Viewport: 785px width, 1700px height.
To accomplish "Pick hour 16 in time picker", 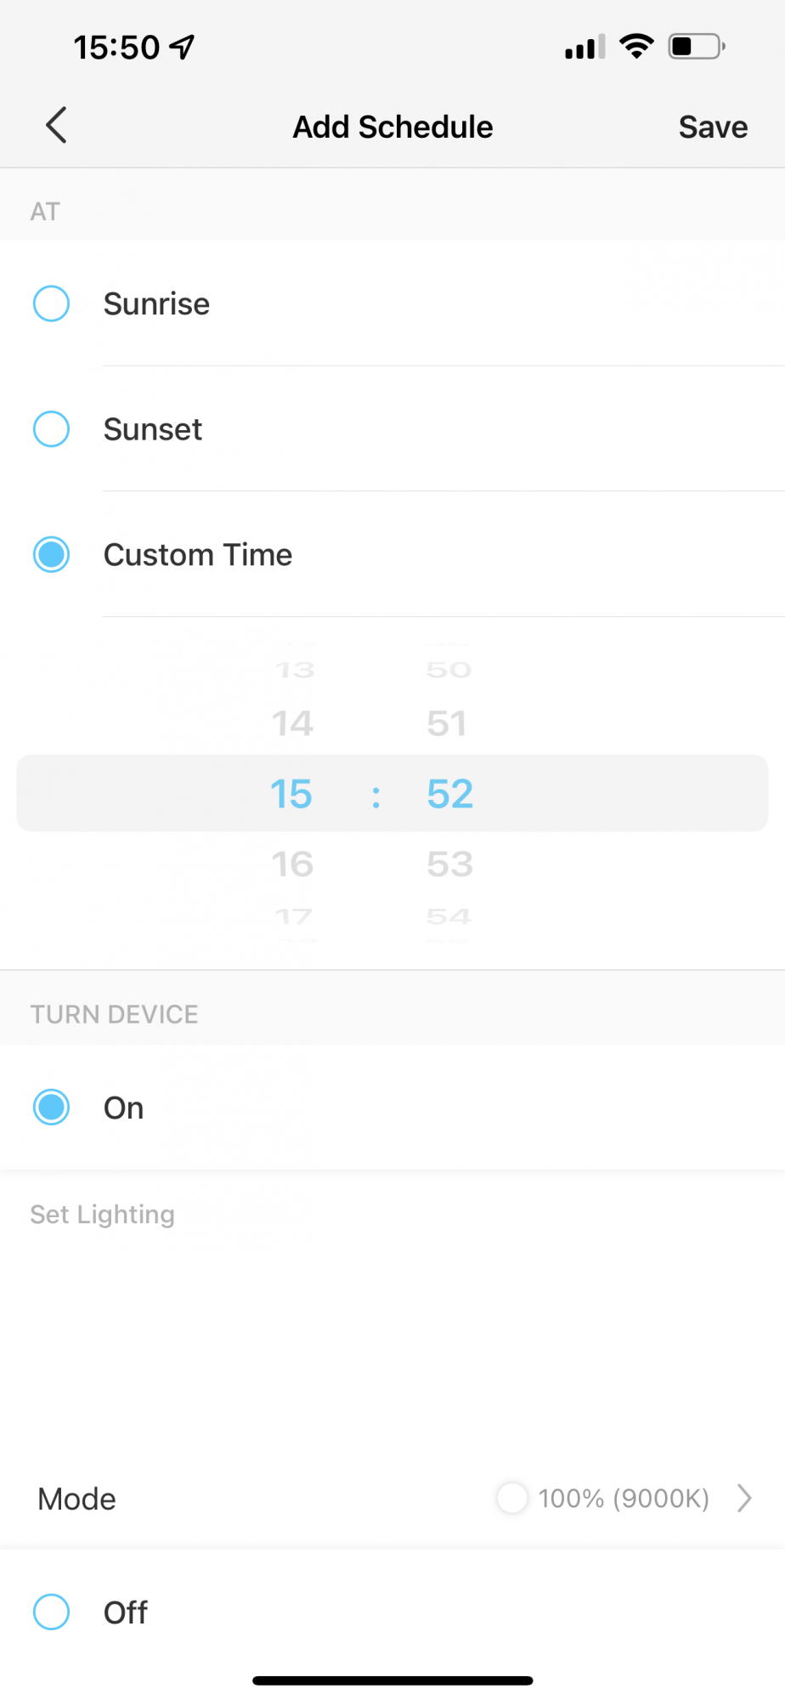I will point(292,864).
